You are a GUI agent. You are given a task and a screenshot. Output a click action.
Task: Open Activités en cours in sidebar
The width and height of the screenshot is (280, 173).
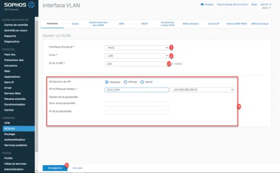pos(16,30)
